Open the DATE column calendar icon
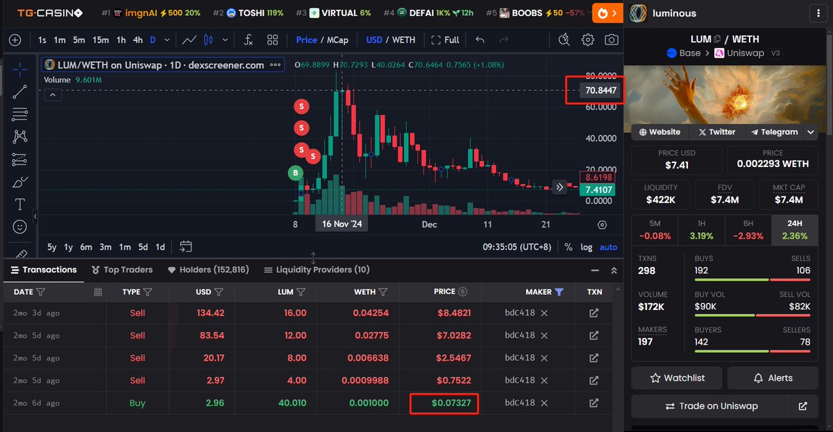The width and height of the screenshot is (833, 432). point(98,292)
